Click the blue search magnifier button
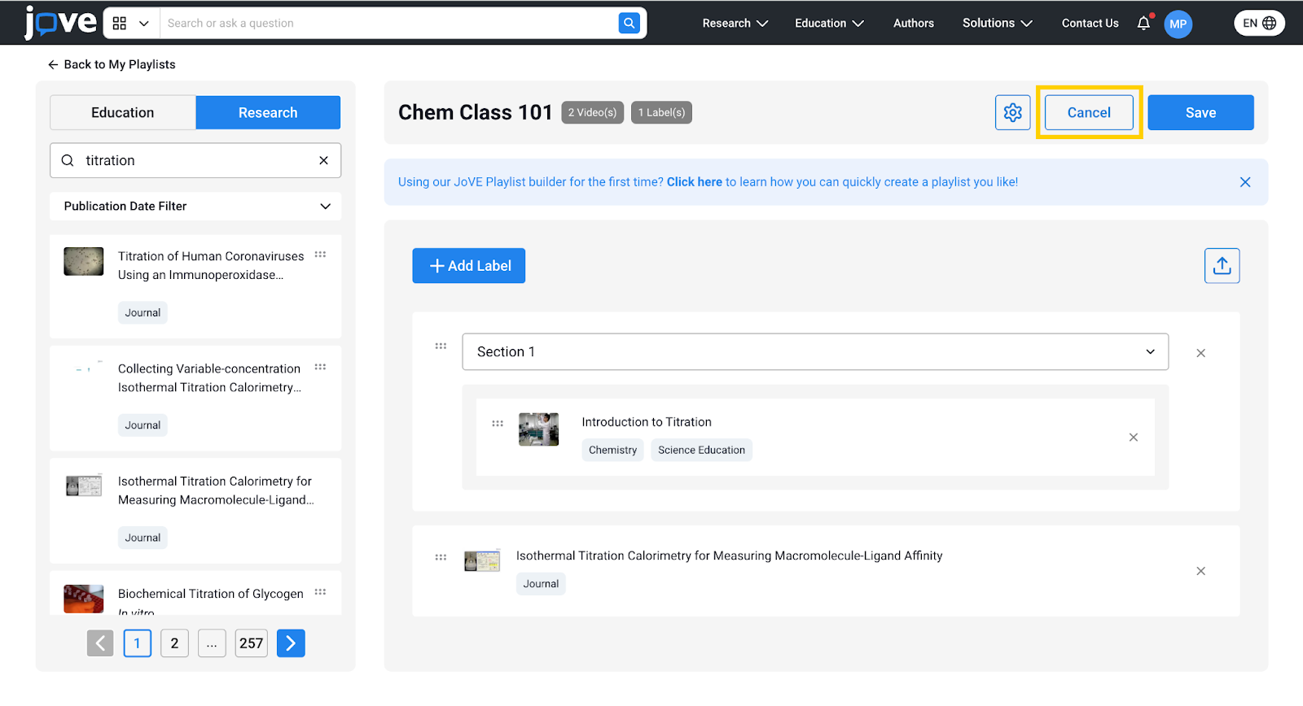1303x706 pixels. 629,23
